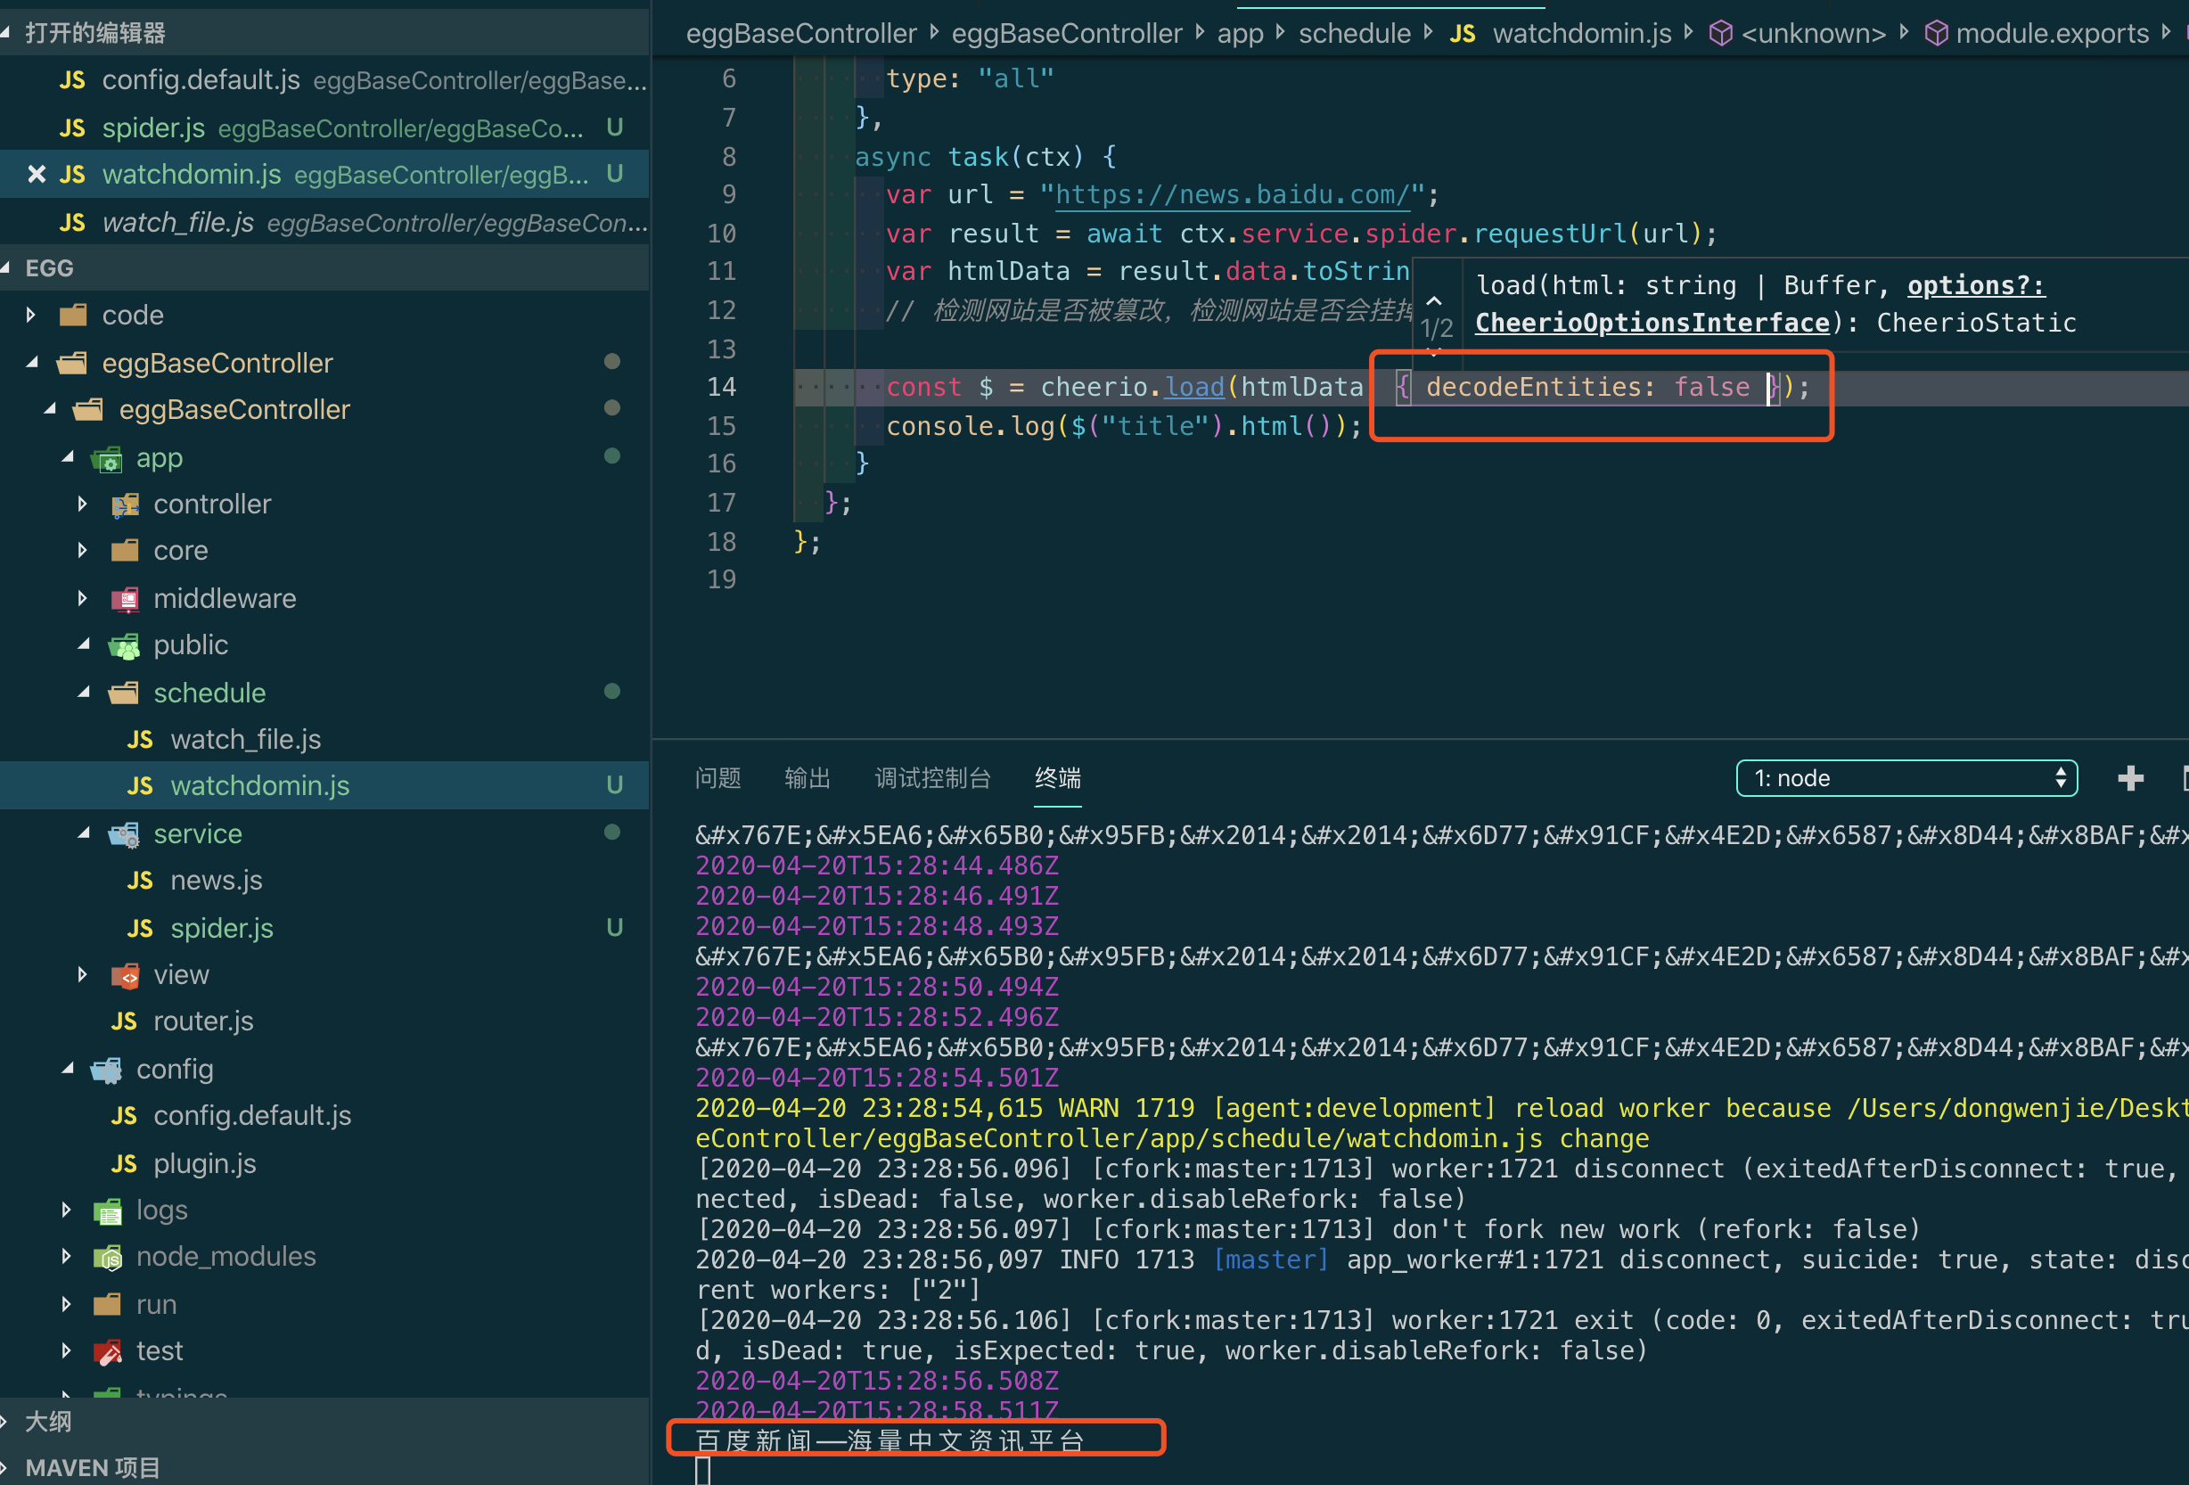Click the config folder icon
2189x1485 pixels.
coord(106,1071)
